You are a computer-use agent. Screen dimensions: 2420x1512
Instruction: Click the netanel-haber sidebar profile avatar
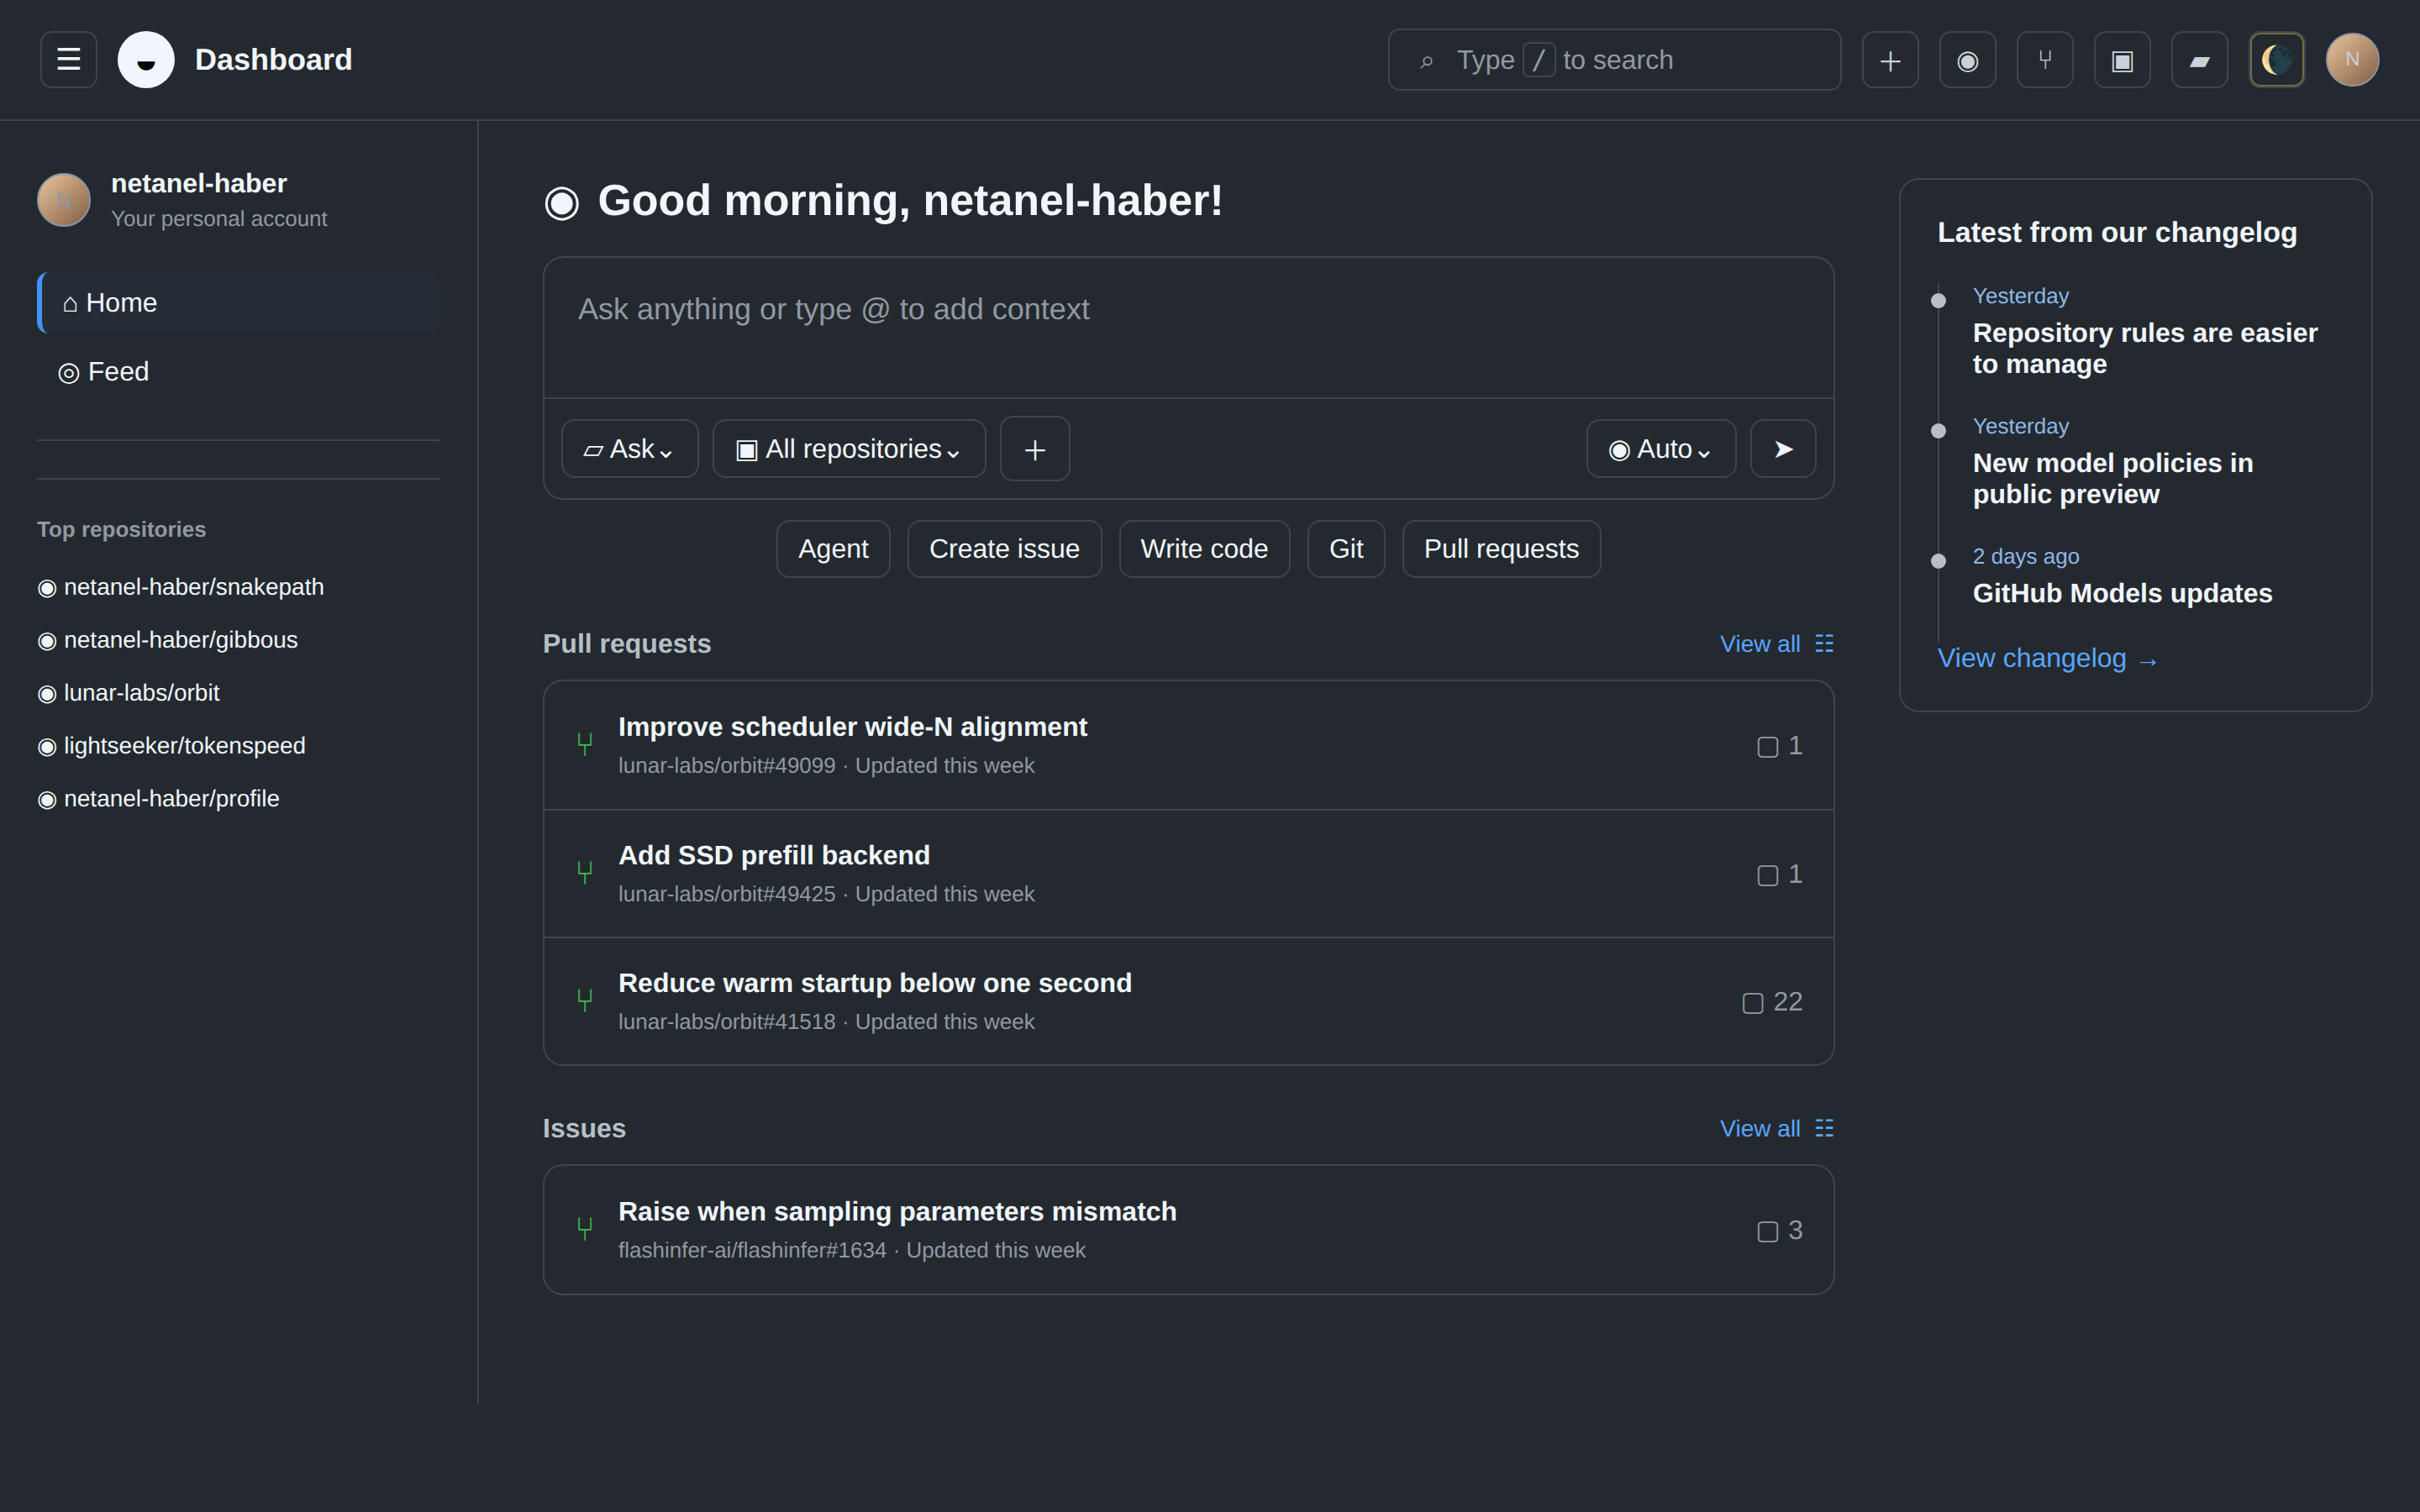click(x=64, y=200)
